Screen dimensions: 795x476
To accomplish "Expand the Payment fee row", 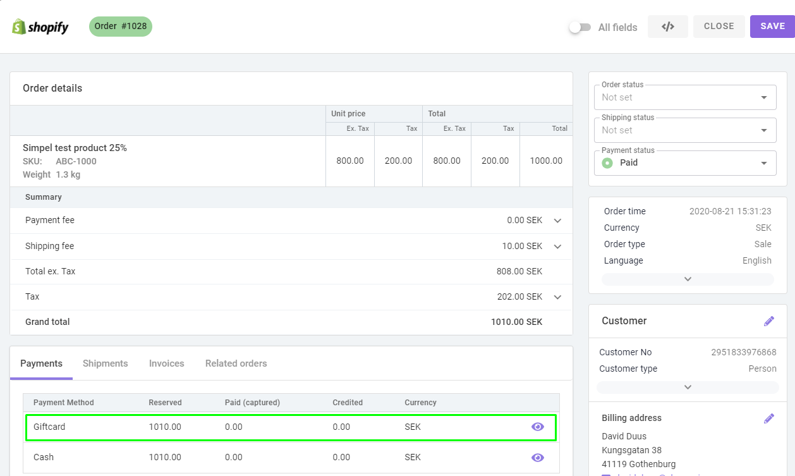I will pyautogui.click(x=557, y=221).
